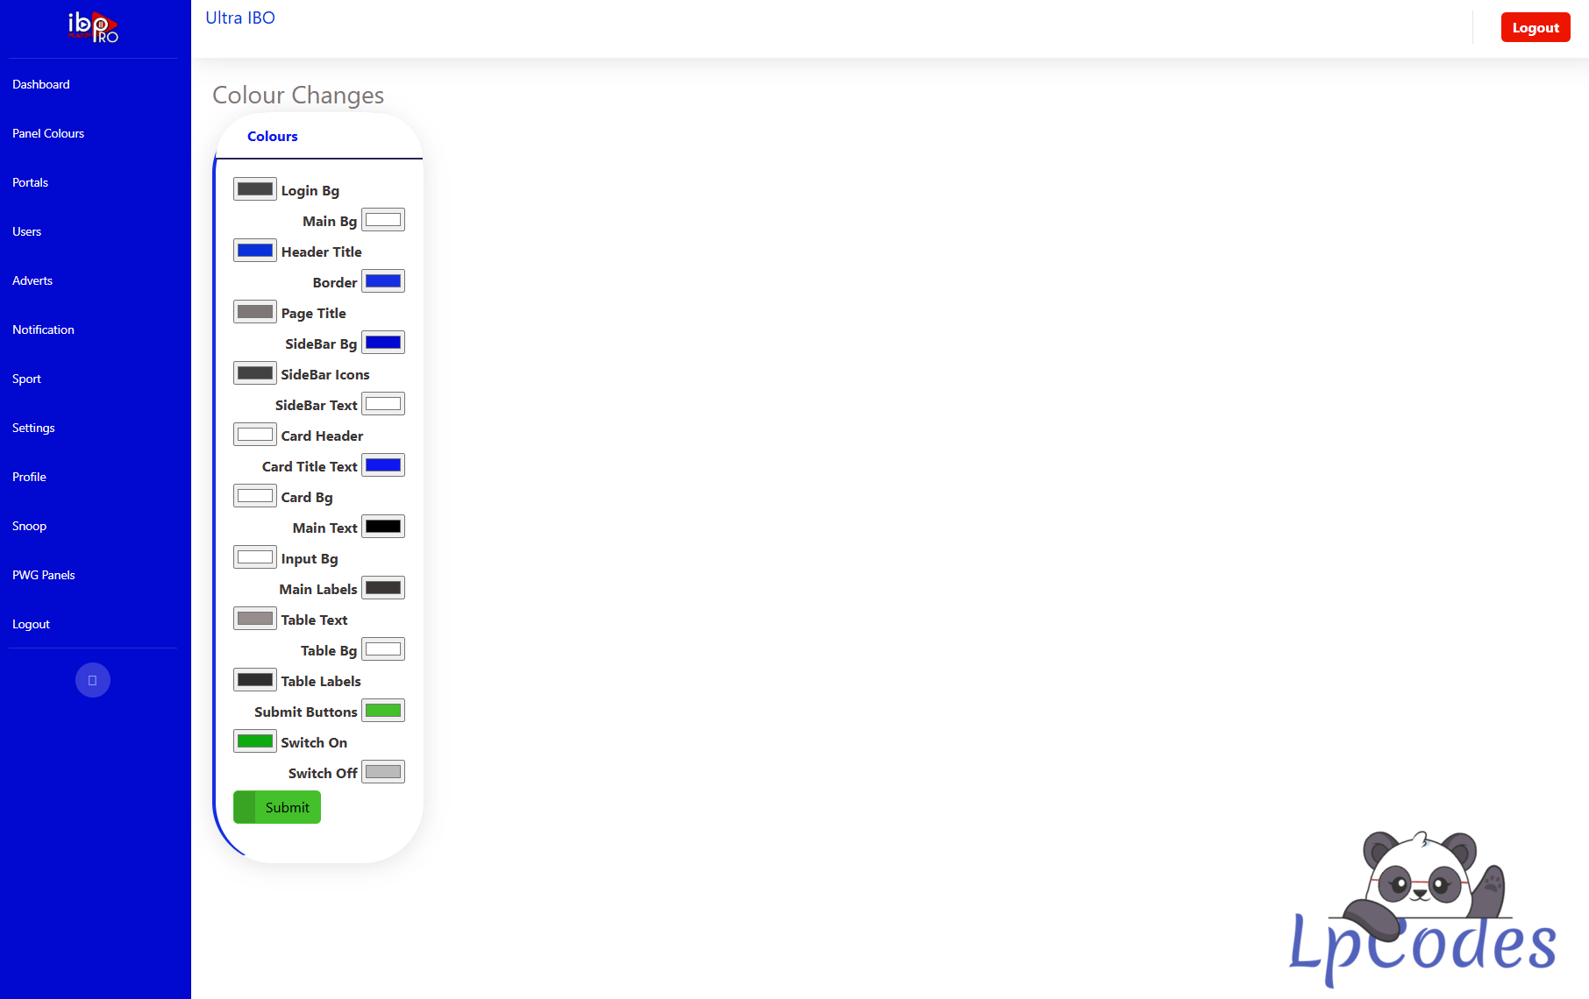
Task: Click the Ultra IBO header title
Action: click(x=240, y=18)
